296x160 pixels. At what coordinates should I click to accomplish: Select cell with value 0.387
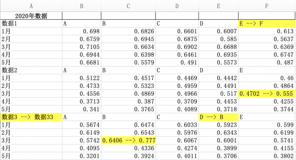click(x=128, y=101)
